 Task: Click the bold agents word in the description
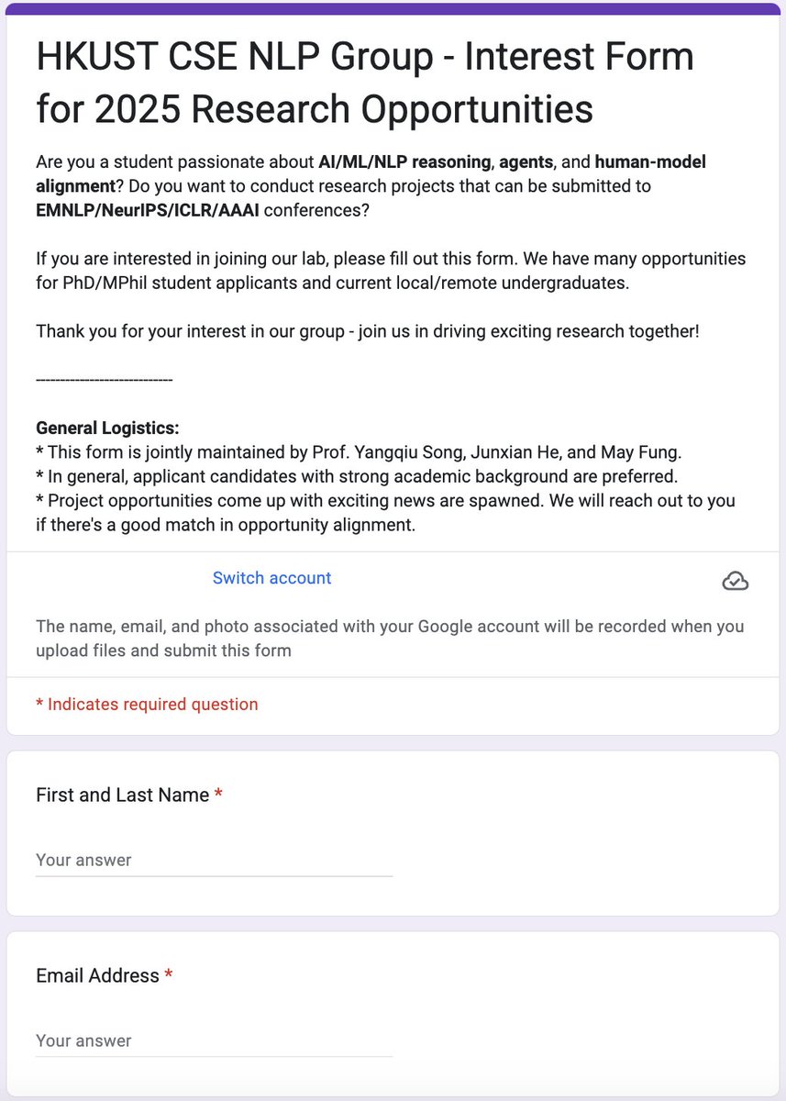click(526, 162)
